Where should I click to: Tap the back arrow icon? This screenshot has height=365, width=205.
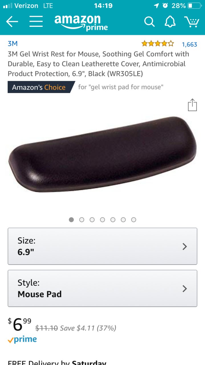pos(12,22)
